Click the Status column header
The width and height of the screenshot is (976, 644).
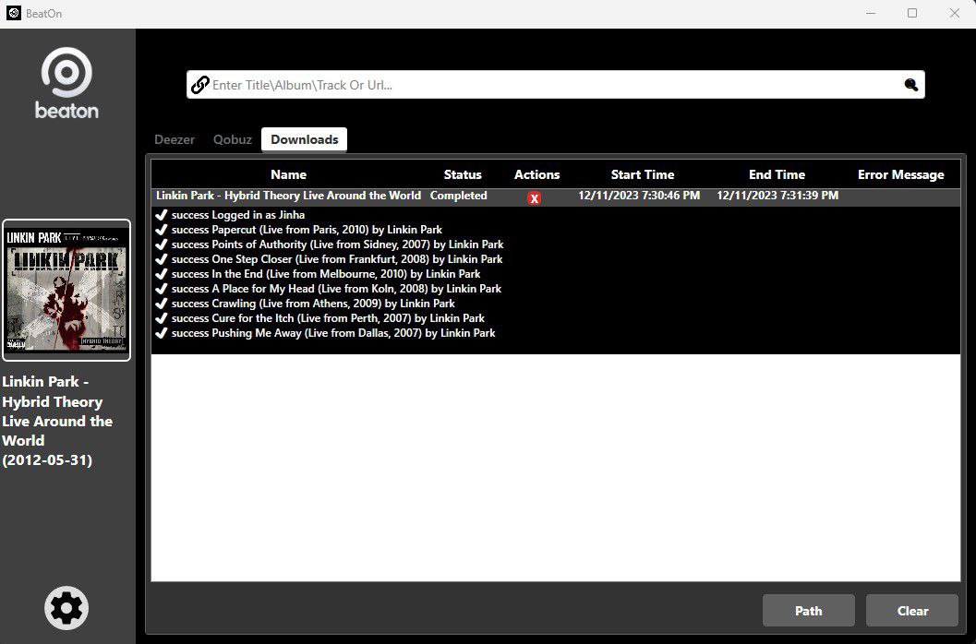463,175
